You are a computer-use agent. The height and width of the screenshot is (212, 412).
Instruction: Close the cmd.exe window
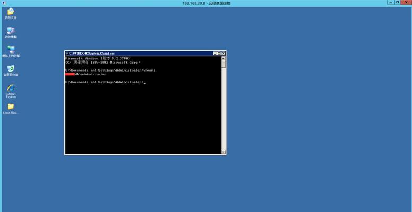click(x=223, y=54)
